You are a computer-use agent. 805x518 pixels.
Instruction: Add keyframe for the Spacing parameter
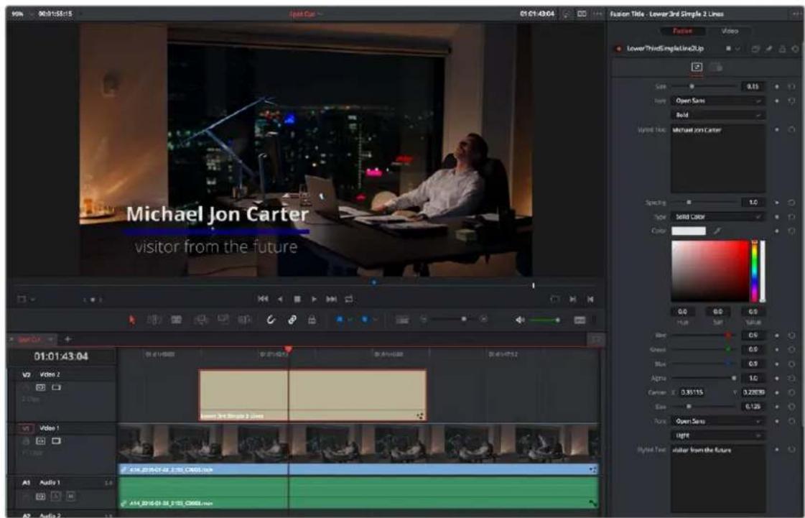pos(777,203)
